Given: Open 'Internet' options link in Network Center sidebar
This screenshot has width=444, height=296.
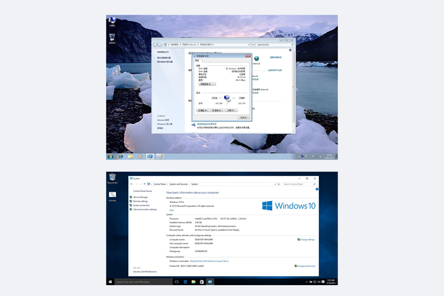Looking at the screenshot, I should [x=163, y=120].
